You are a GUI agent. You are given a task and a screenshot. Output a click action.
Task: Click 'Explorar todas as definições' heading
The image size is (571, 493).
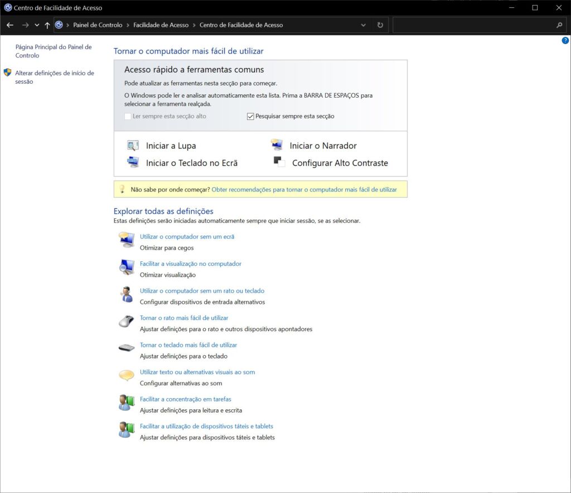point(163,210)
